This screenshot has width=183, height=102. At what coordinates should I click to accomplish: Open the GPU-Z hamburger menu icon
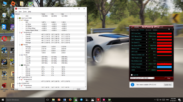172,29
